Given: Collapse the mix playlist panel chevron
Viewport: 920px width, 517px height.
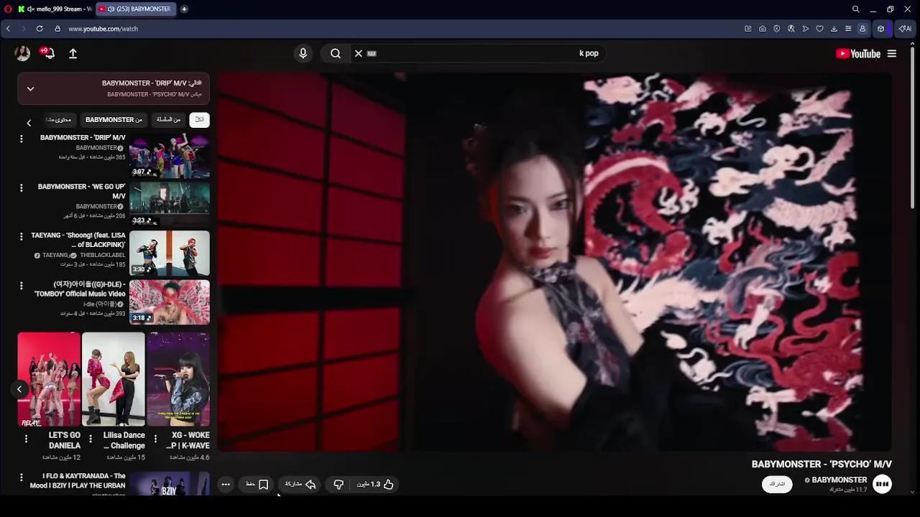Looking at the screenshot, I should pyautogui.click(x=30, y=88).
